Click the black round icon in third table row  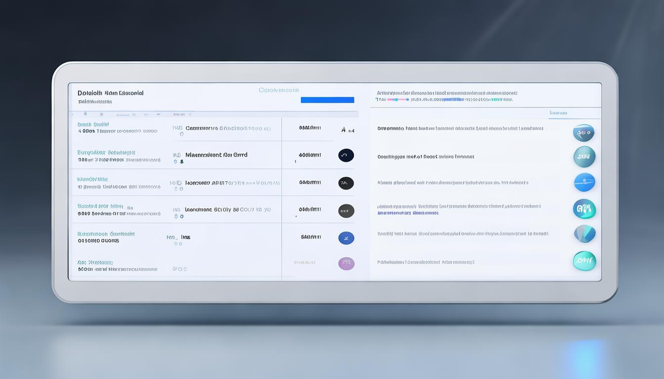(346, 183)
